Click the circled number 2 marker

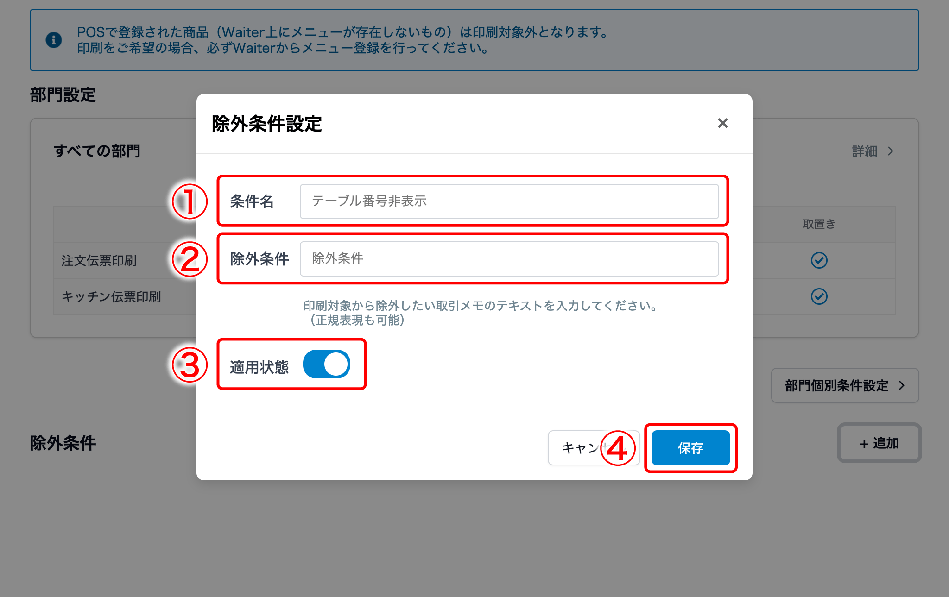tap(190, 259)
